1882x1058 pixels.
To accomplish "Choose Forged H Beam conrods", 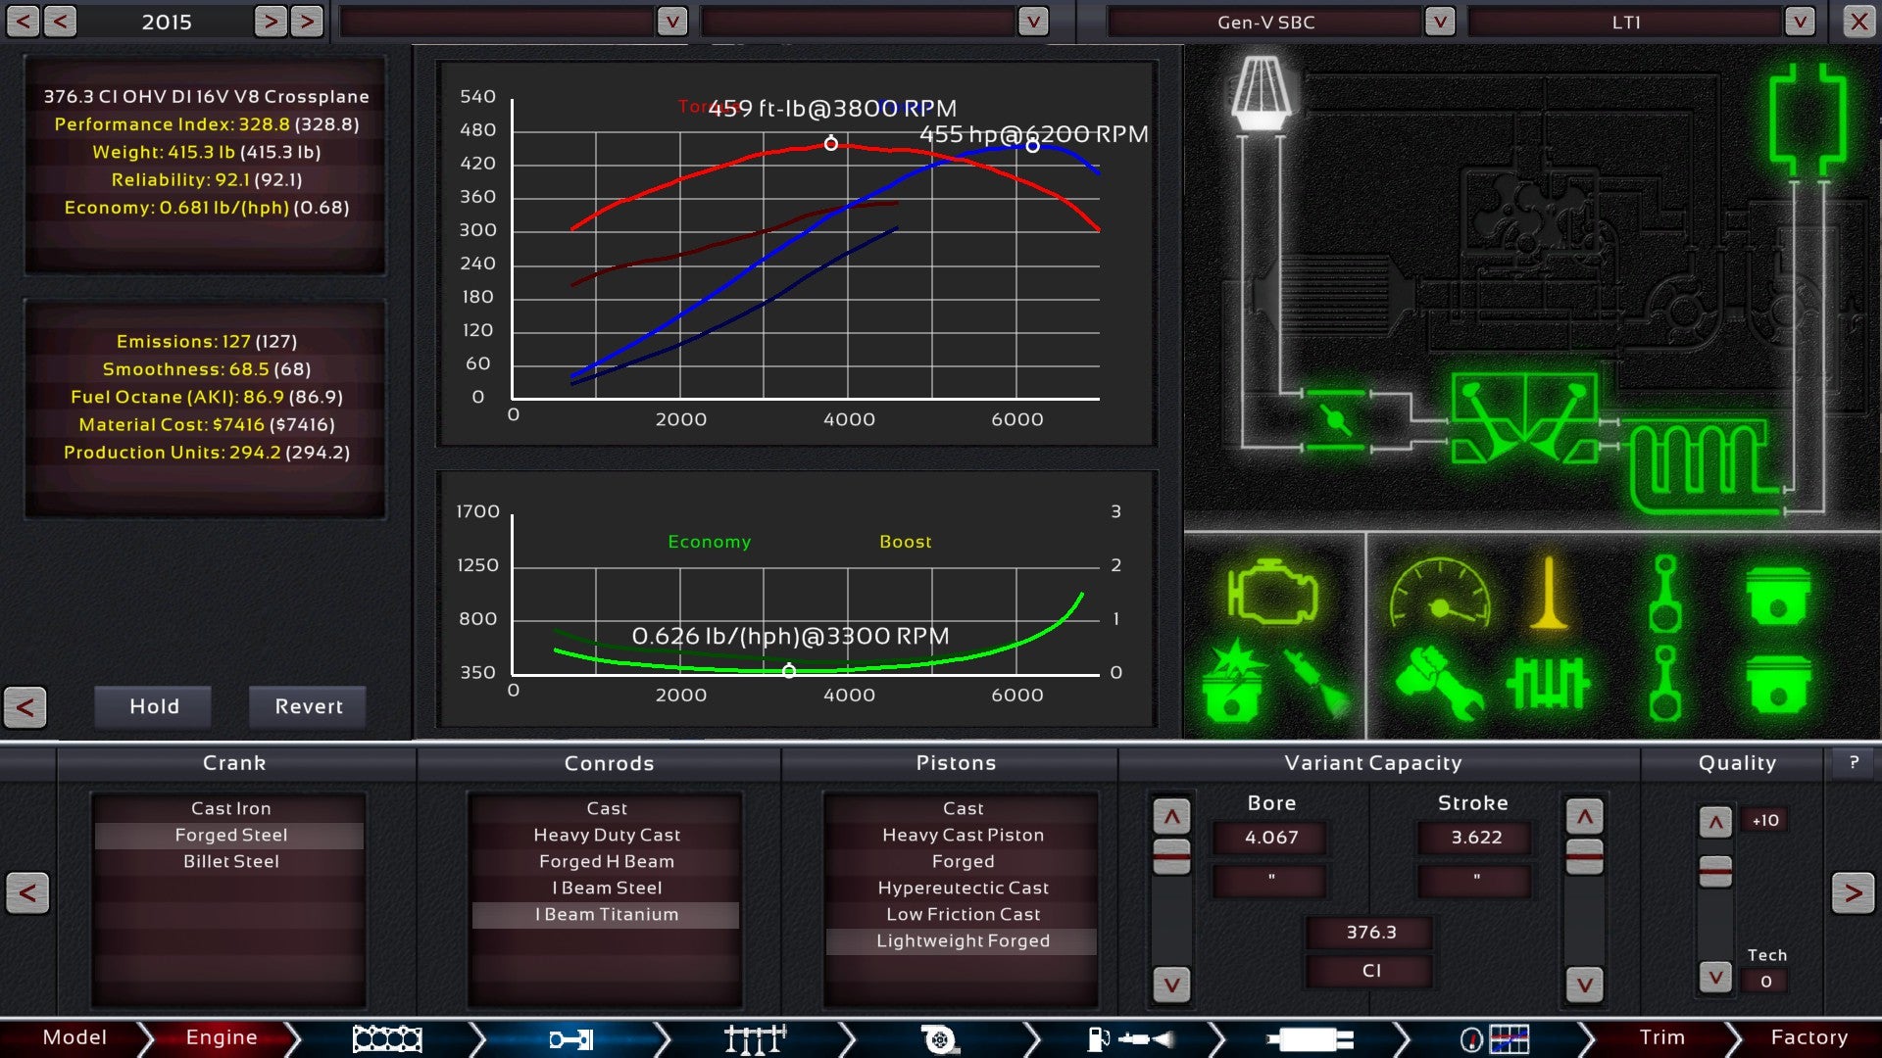I will click(x=607, y=861).
